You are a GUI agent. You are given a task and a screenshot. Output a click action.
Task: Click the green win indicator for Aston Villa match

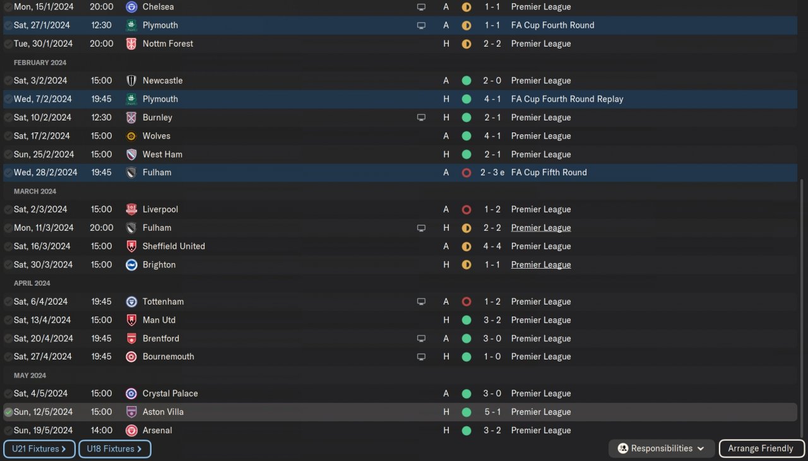pos(466,412)
